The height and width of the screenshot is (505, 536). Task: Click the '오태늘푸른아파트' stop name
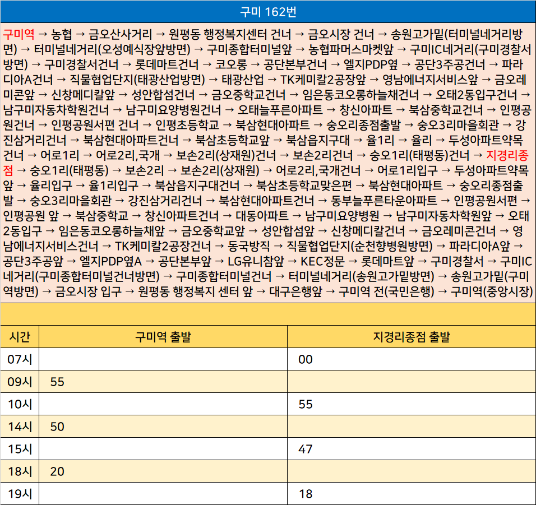tap(280, 110)
